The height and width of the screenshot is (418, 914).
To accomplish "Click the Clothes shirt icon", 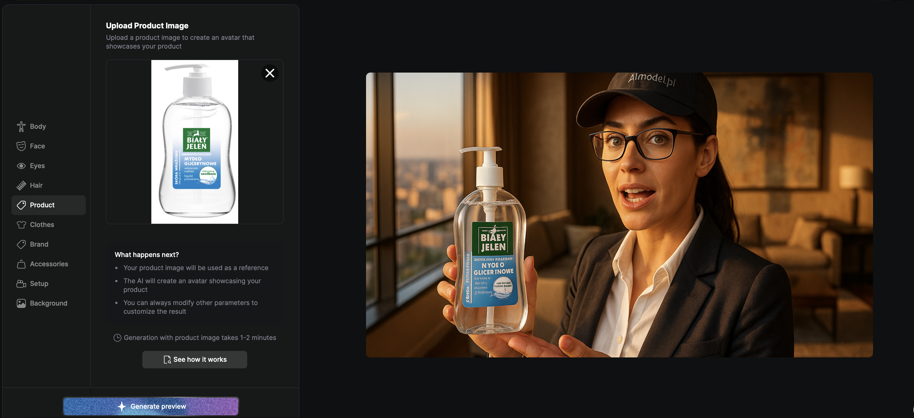I will [x=21, y=225].
